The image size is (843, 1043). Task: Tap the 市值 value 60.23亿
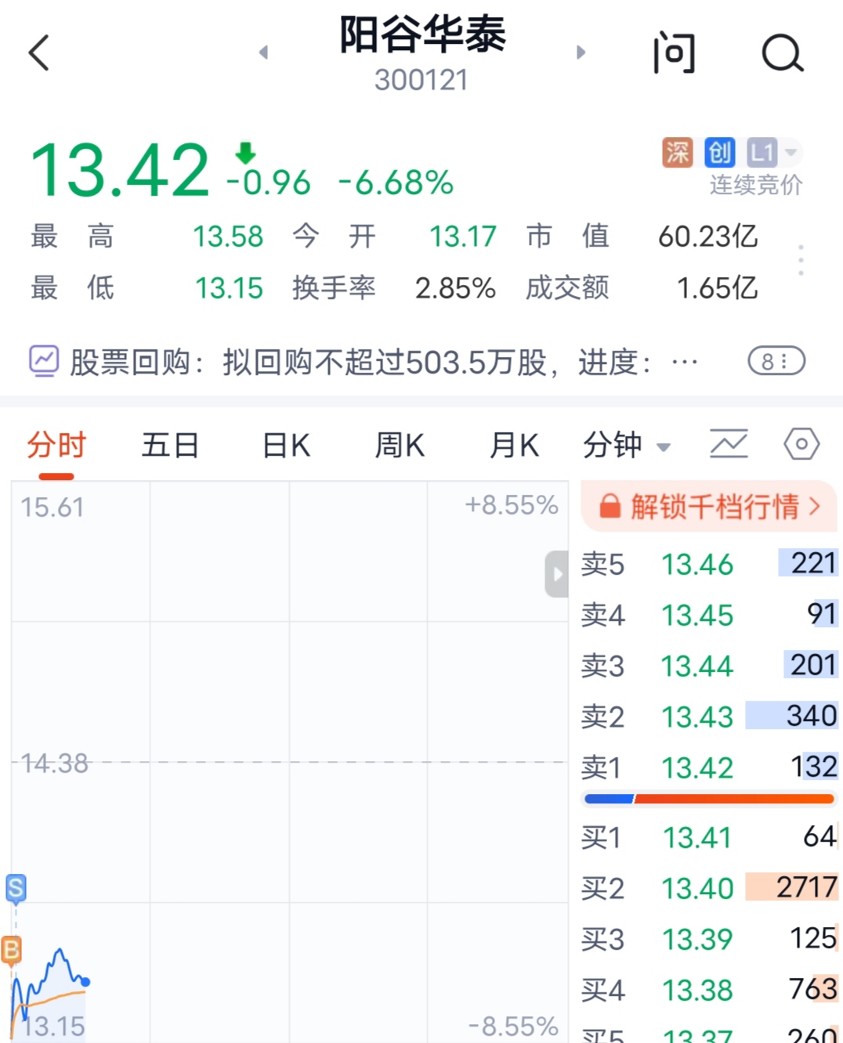707,236
